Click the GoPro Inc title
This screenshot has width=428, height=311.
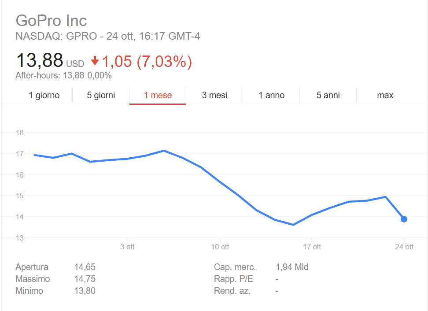51,21
